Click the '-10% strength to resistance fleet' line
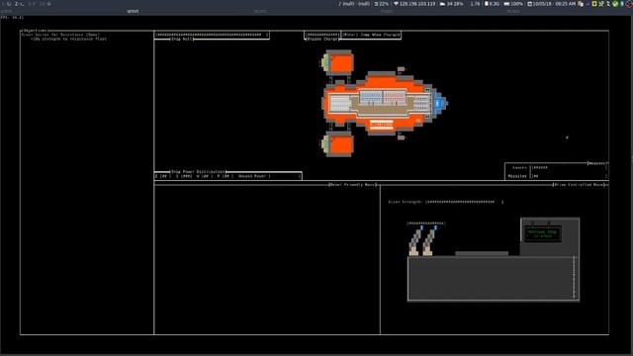 [x=68, y=40]
